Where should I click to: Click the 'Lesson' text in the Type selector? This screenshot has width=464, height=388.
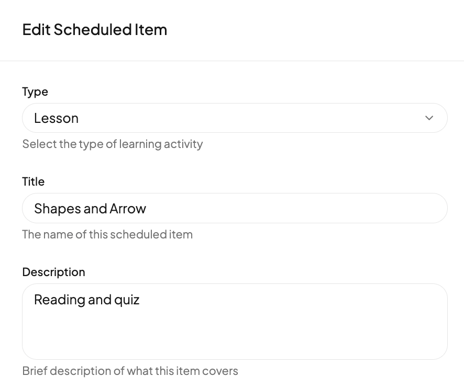click(x=57, y=118)
